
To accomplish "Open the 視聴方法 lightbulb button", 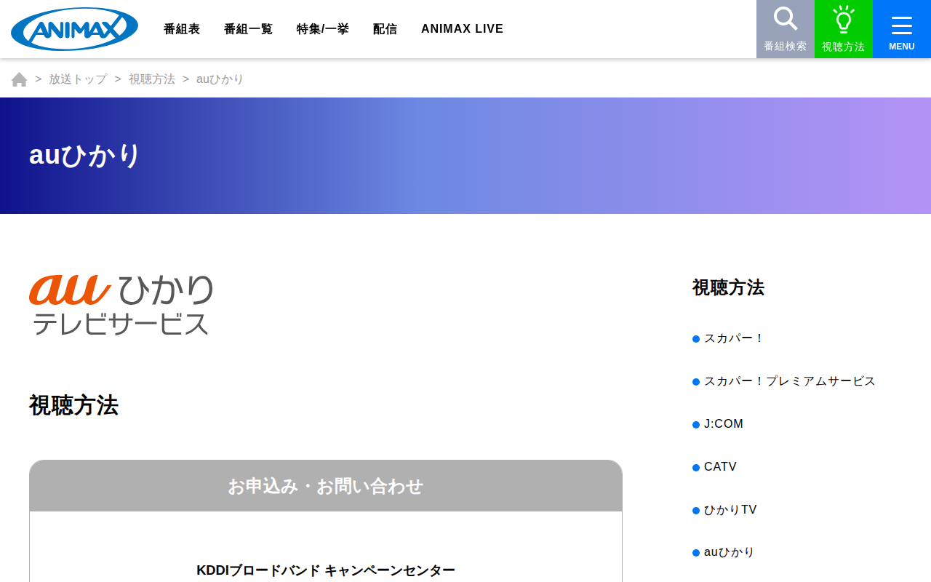I will 844,29.
